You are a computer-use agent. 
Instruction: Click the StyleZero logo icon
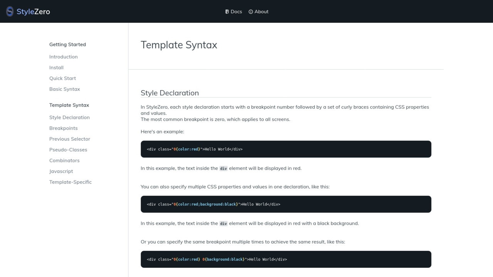10,12
